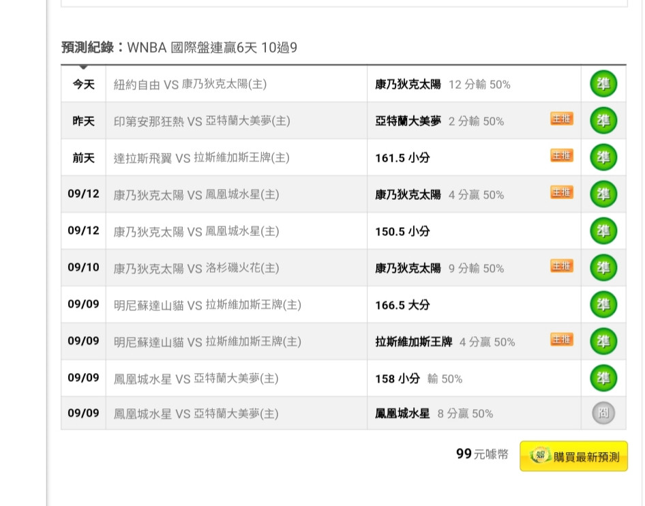Viewport: 645px width, 506px height.
Task: Select 印第安那狂熱 VS 亞特蘭大美夢(主) matchup
Action: (202, 121)
